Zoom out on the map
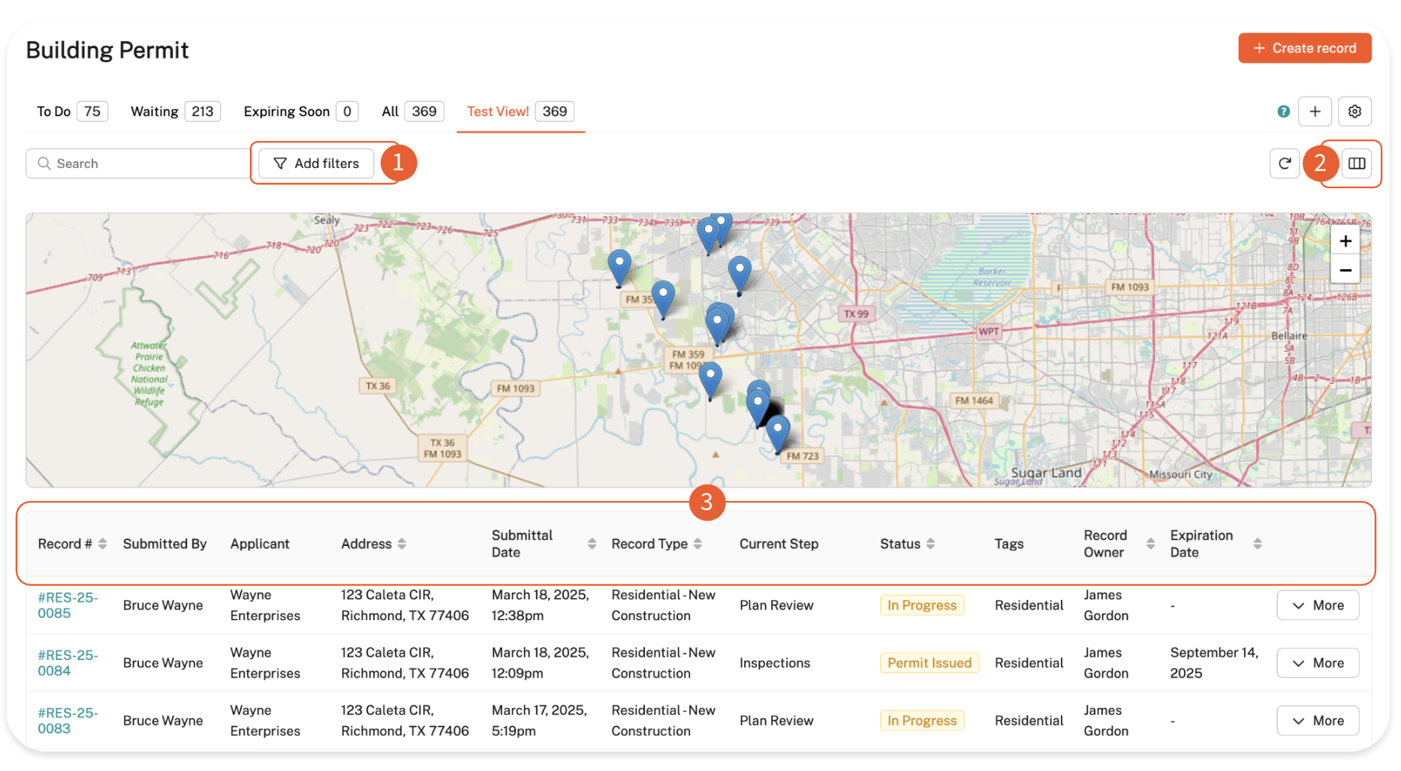The height and width of the screenshot is (771, 1401). (1345, 270)
